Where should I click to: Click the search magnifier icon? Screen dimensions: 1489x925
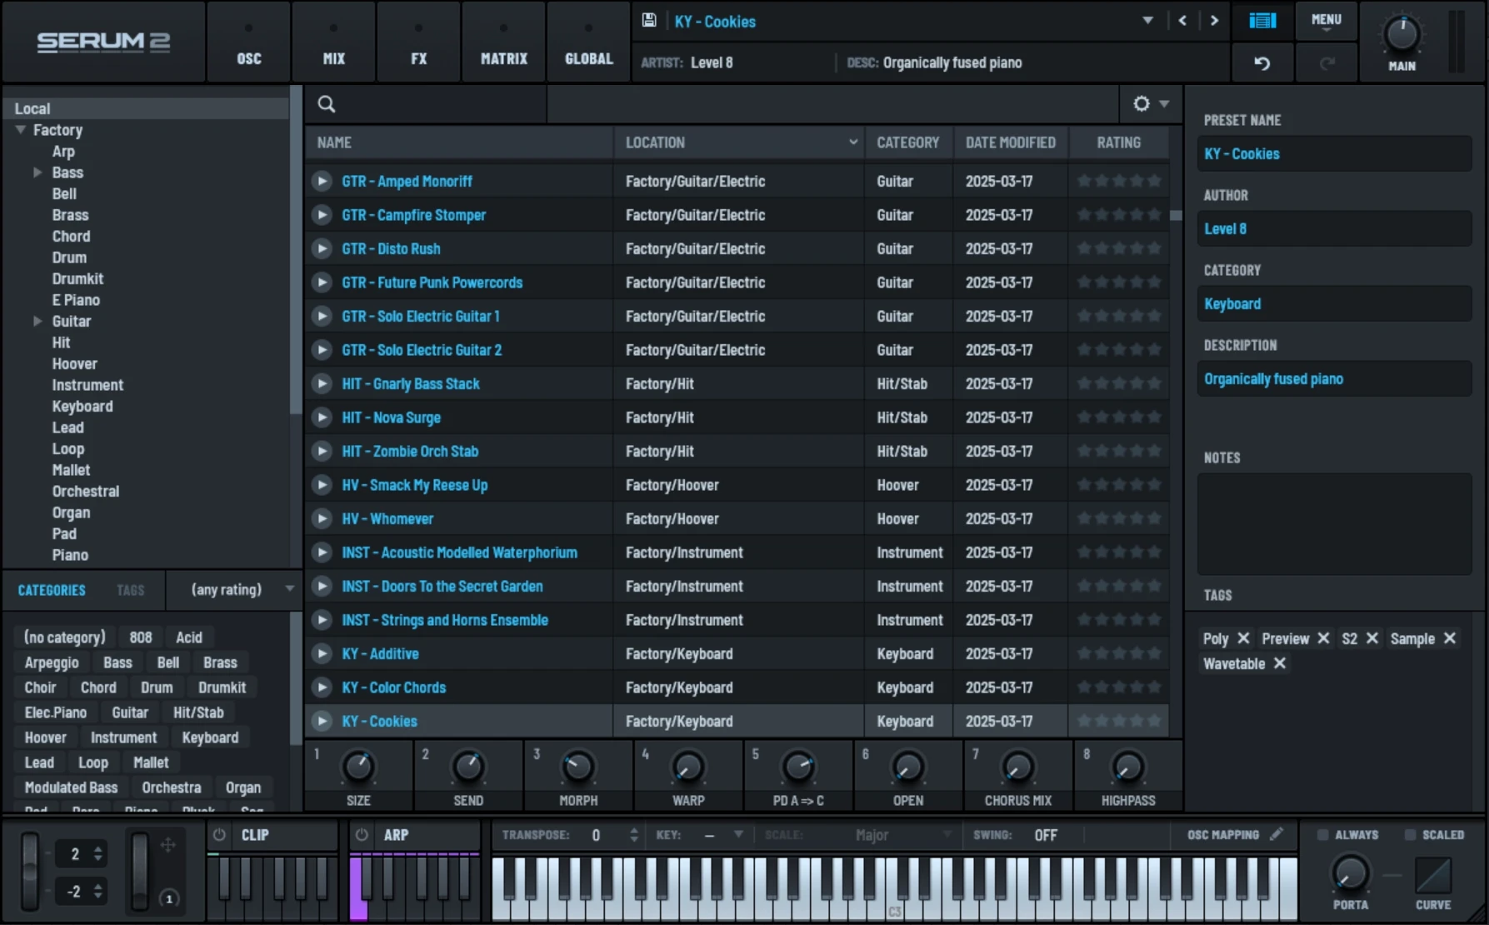[x=326, y=103]
